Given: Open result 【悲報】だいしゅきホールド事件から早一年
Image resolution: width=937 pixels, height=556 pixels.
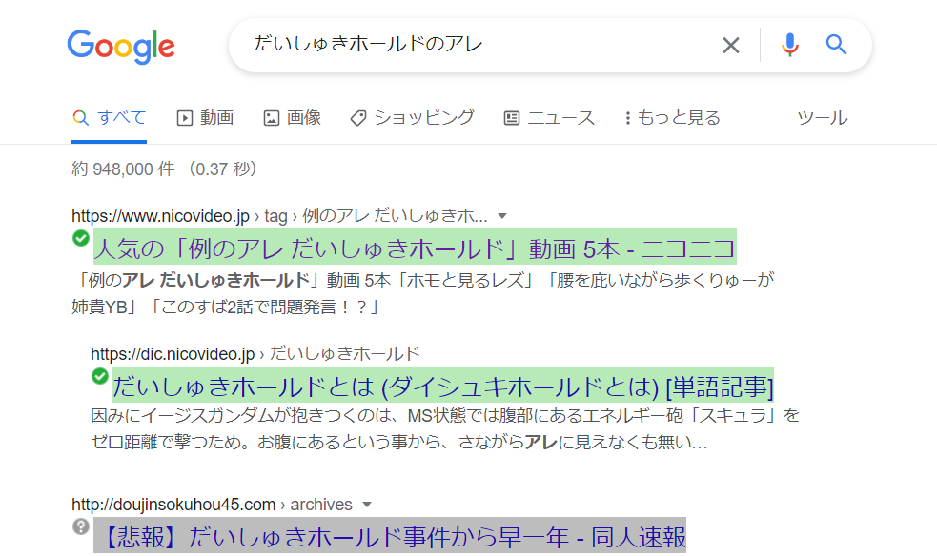Looking at the screenshot, I should pyautogui.click(x=390, y=536).
